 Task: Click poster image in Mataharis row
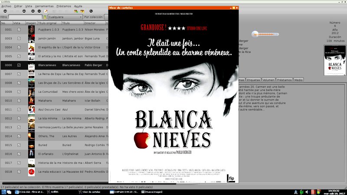coord(31,101)
